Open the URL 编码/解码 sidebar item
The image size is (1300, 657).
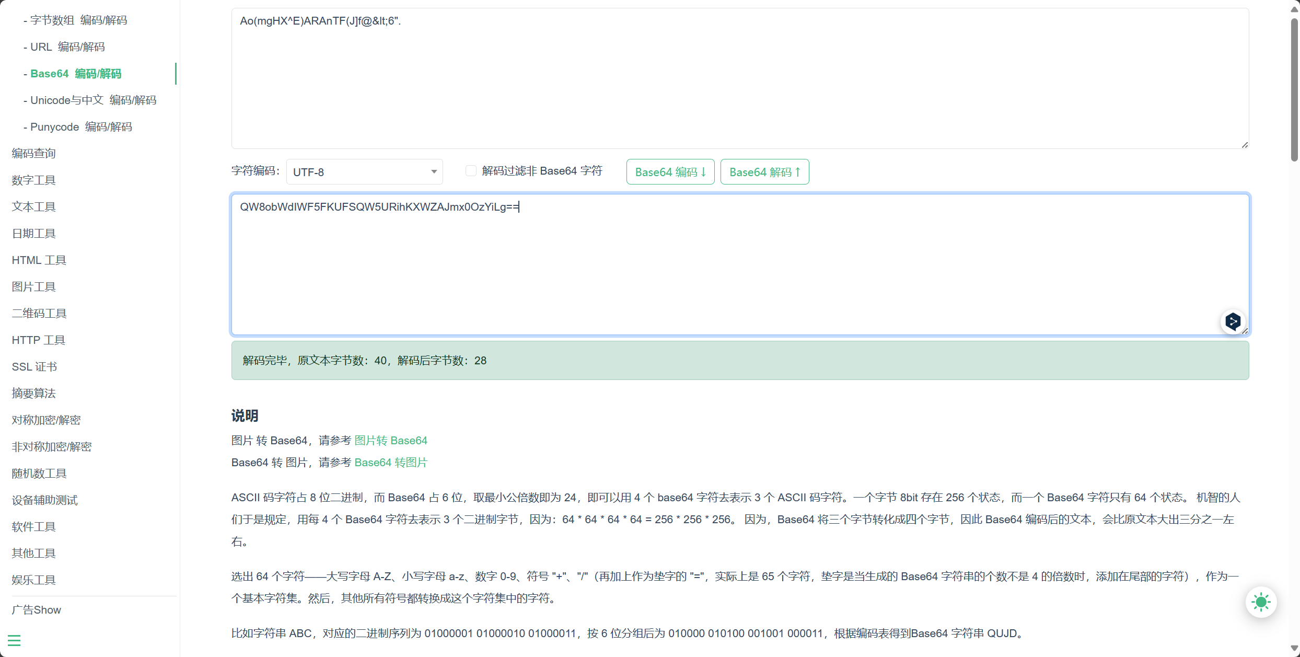(x=67, y=47)
